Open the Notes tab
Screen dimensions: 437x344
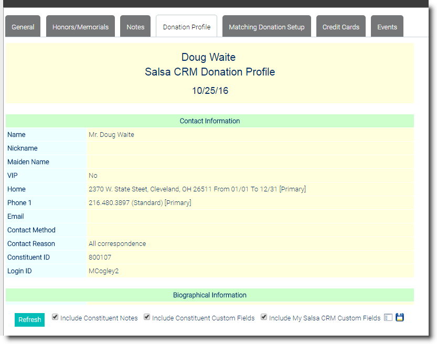coord(135,27)
